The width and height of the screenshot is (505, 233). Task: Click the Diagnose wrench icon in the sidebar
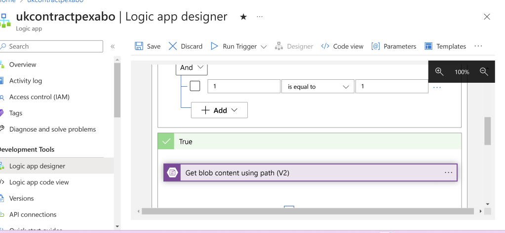(x=2, y=129)
